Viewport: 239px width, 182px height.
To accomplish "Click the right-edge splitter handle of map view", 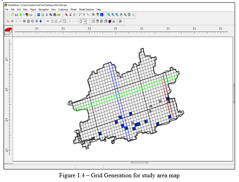I will 234,93.
